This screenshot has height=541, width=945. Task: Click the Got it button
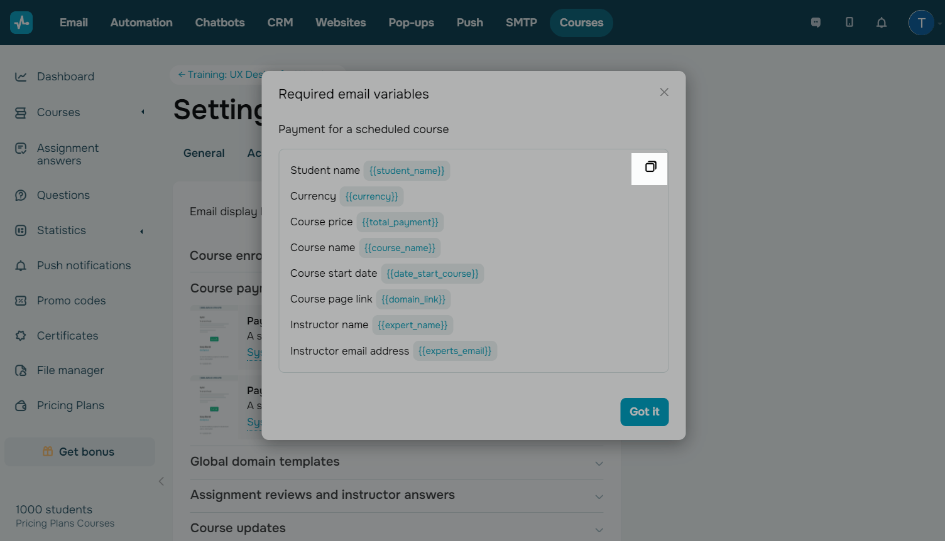644,412
